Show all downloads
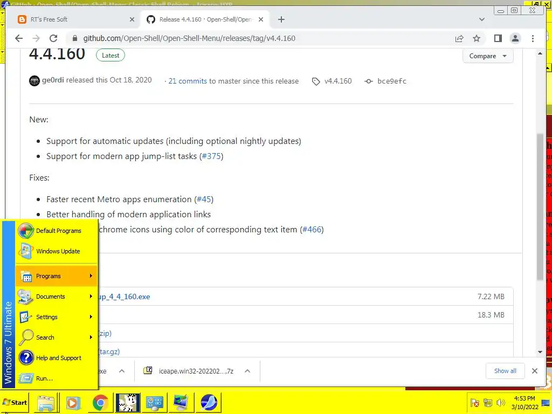The image size is (552, 414). coord(505,371)
